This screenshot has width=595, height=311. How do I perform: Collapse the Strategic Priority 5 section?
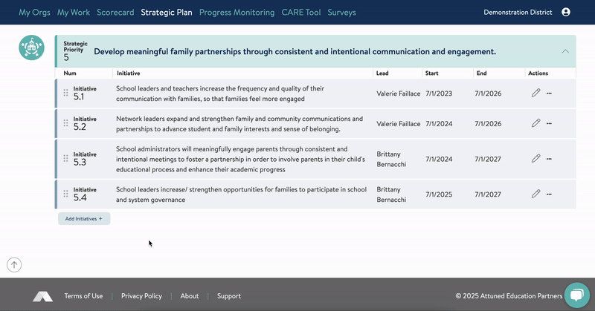[x=565, y=52]
